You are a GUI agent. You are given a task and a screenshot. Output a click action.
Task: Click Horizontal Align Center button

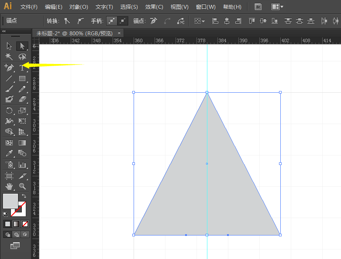coord(227,21)
